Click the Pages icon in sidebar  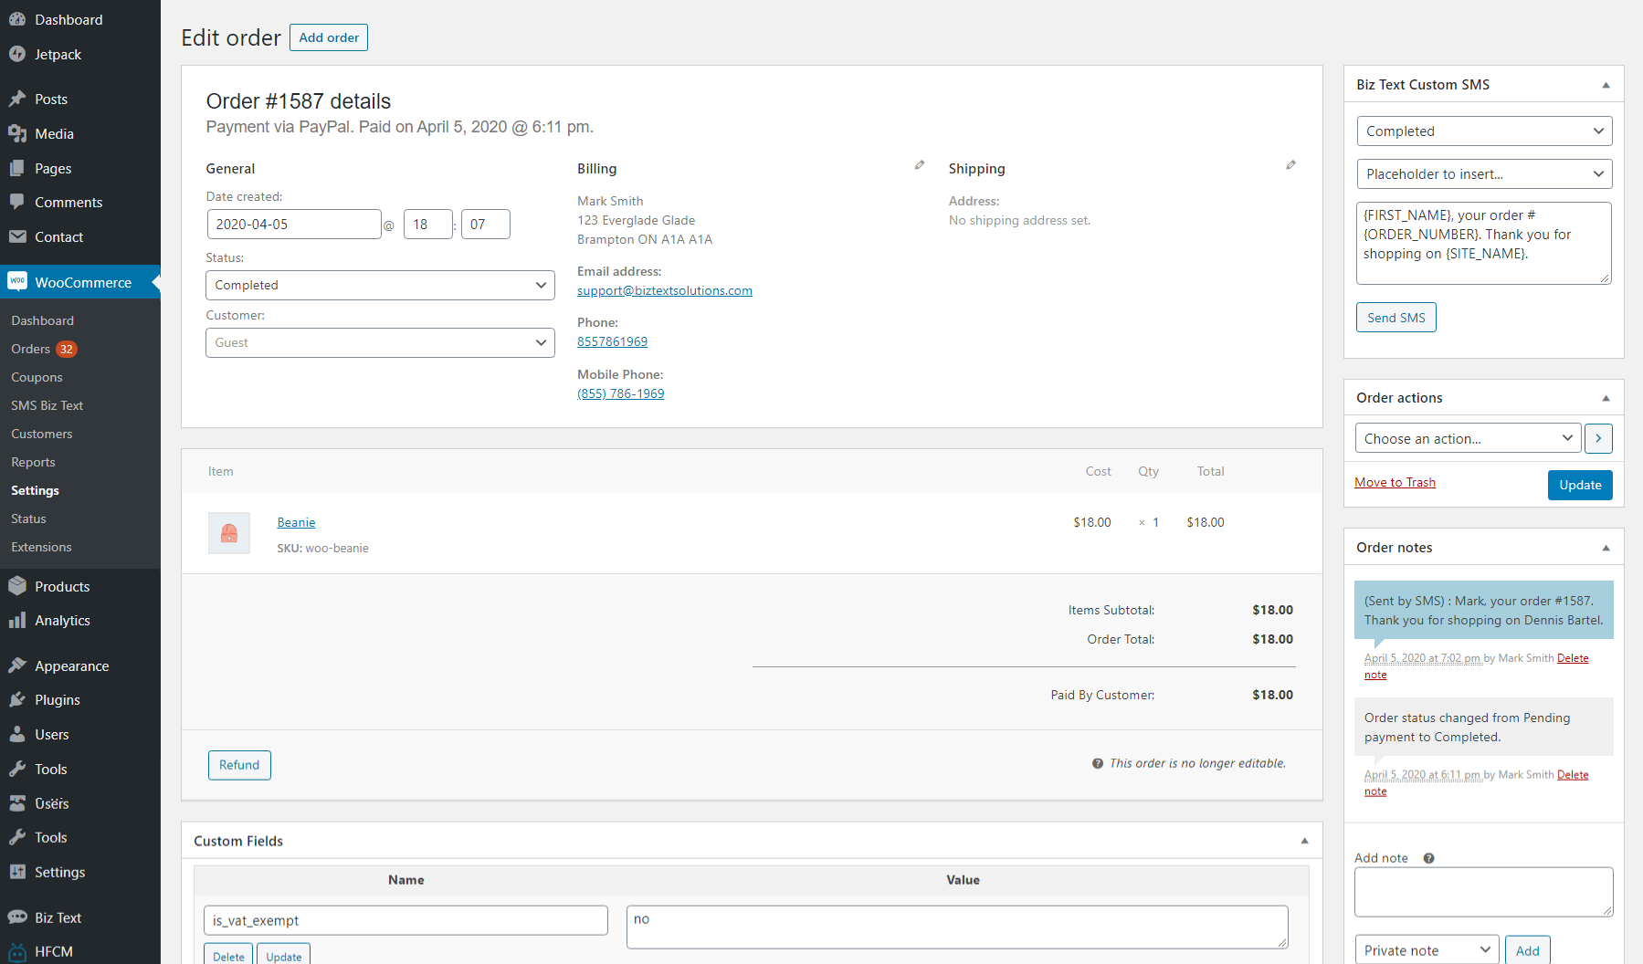pyautogui.click(x=17, y=168)
